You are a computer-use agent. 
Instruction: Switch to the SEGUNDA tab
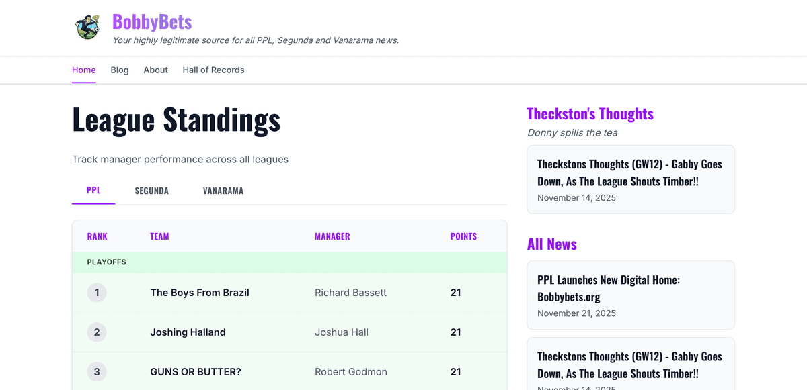[151, 191]
